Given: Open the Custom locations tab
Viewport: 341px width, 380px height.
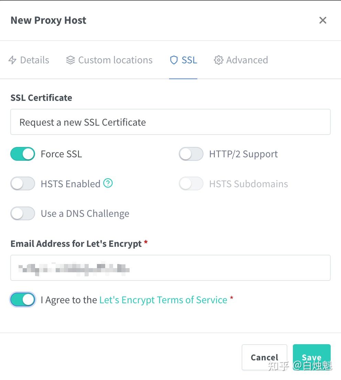Looking at the screenshot, I should [x=115, y=60].
